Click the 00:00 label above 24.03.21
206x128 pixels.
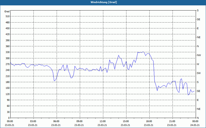pyautogui.click(x=195, y=121)
